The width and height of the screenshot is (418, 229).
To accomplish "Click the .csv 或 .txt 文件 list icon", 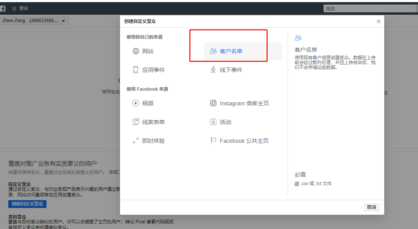I will click(297, 184).
